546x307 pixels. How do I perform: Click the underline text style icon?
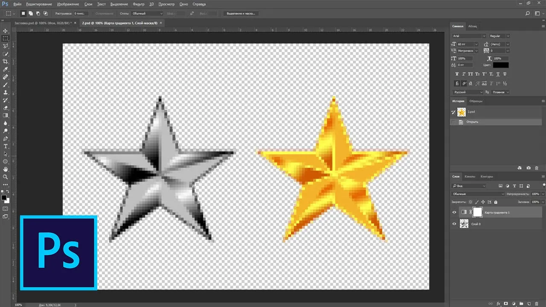click(x=498, y=73)
